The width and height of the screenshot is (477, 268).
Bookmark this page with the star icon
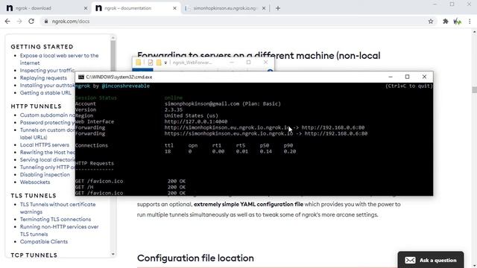[431, 22]
